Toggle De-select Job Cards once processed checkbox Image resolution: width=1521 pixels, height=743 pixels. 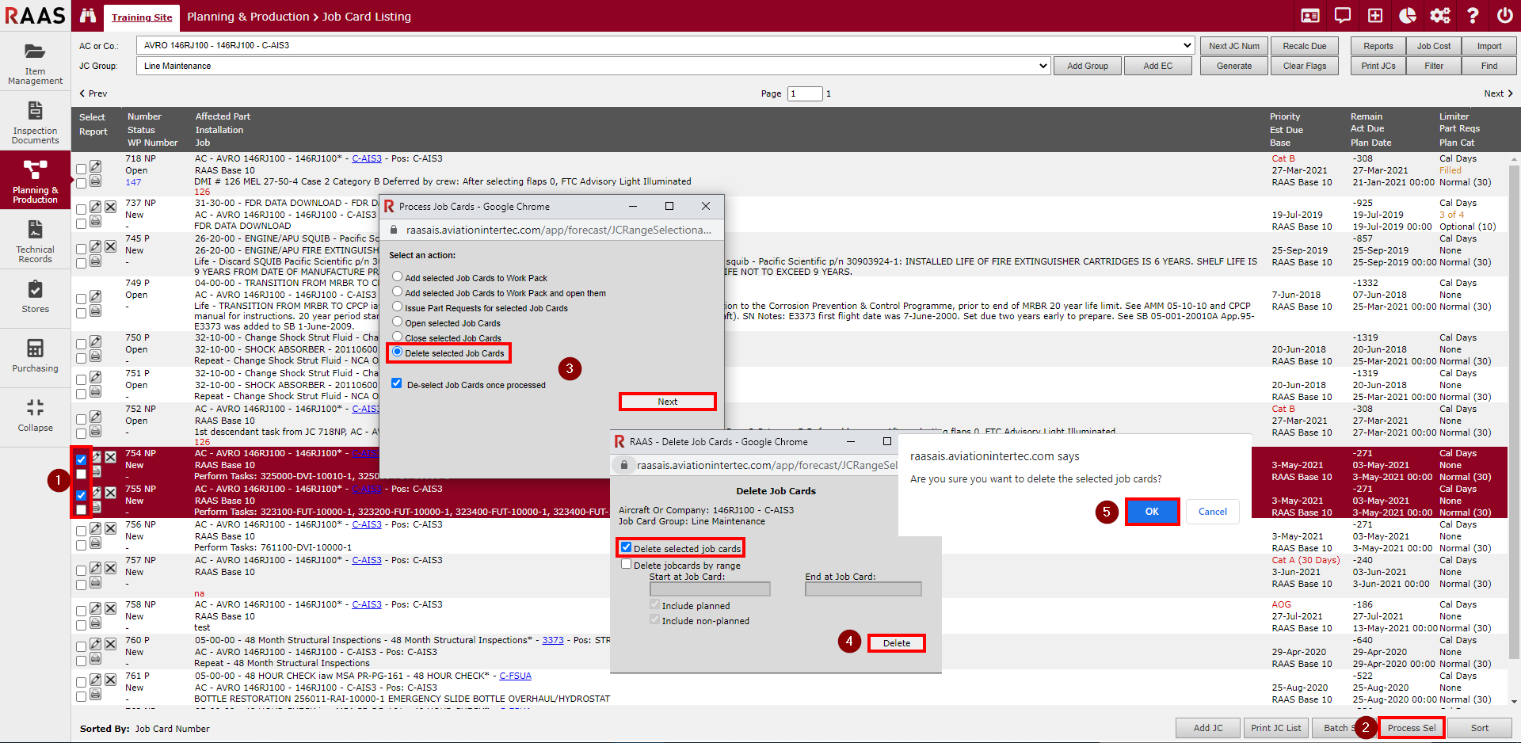[397, 383]
